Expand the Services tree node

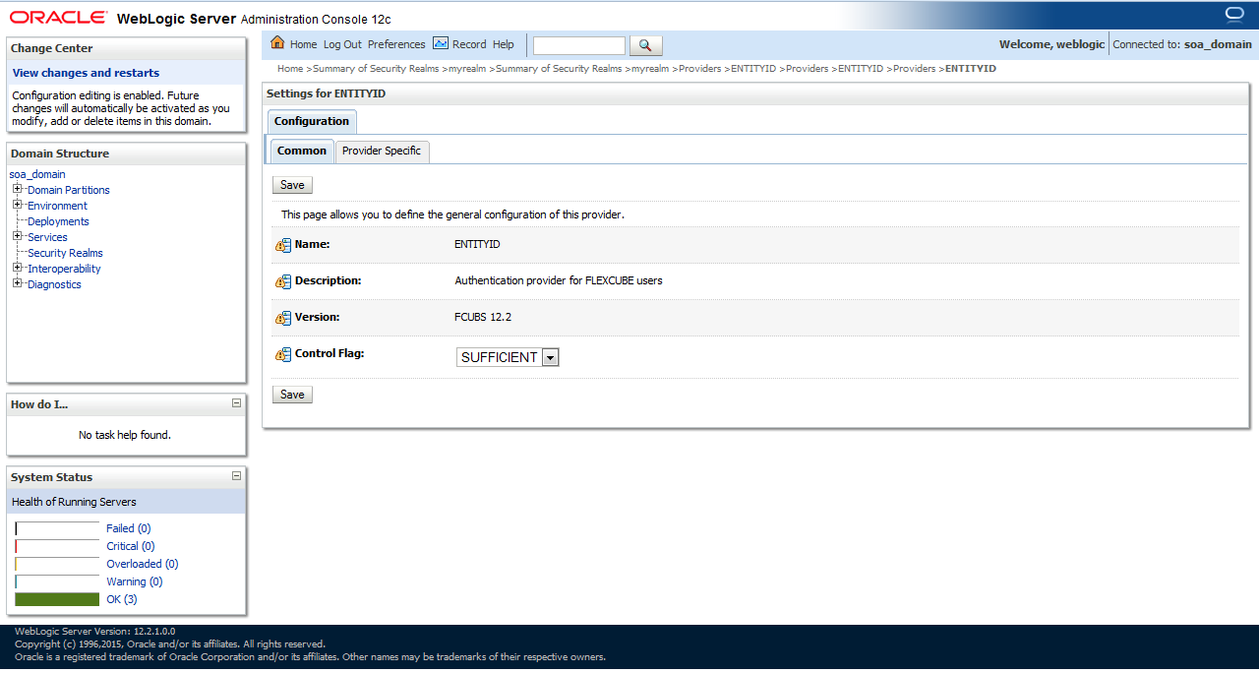tap(17, 236)
